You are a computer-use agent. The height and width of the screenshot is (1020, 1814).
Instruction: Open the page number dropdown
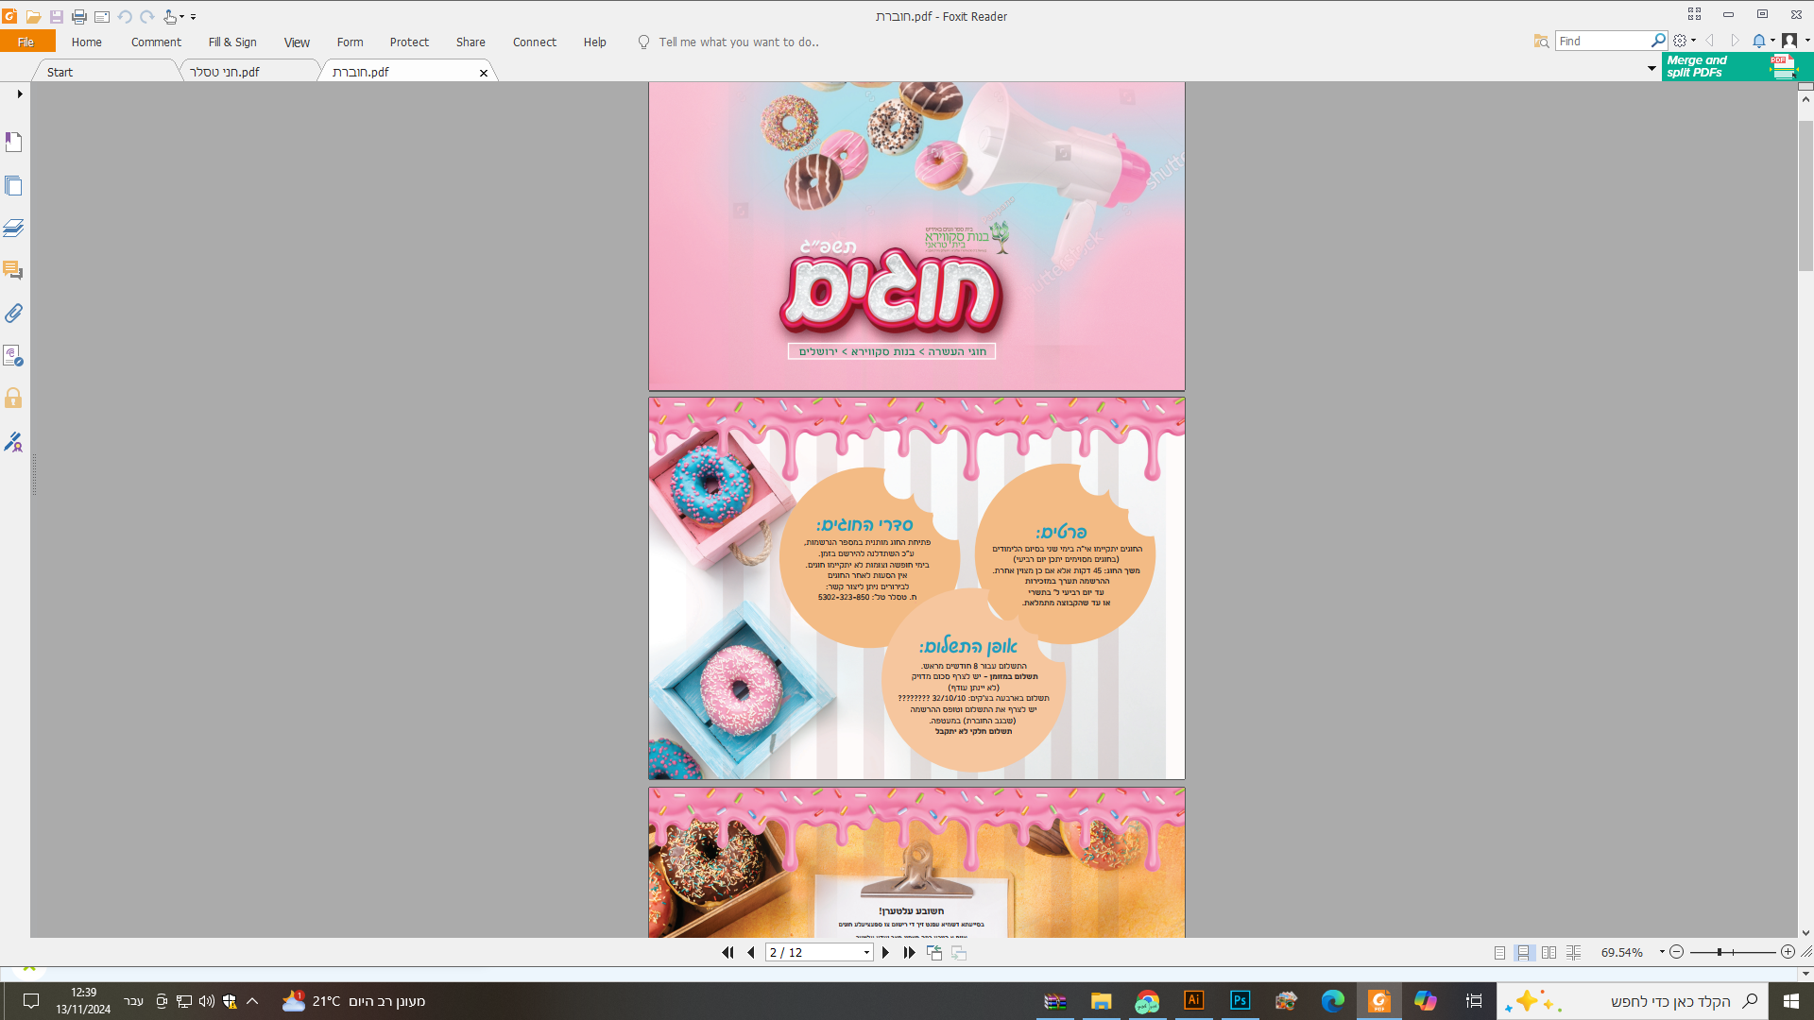866,953
